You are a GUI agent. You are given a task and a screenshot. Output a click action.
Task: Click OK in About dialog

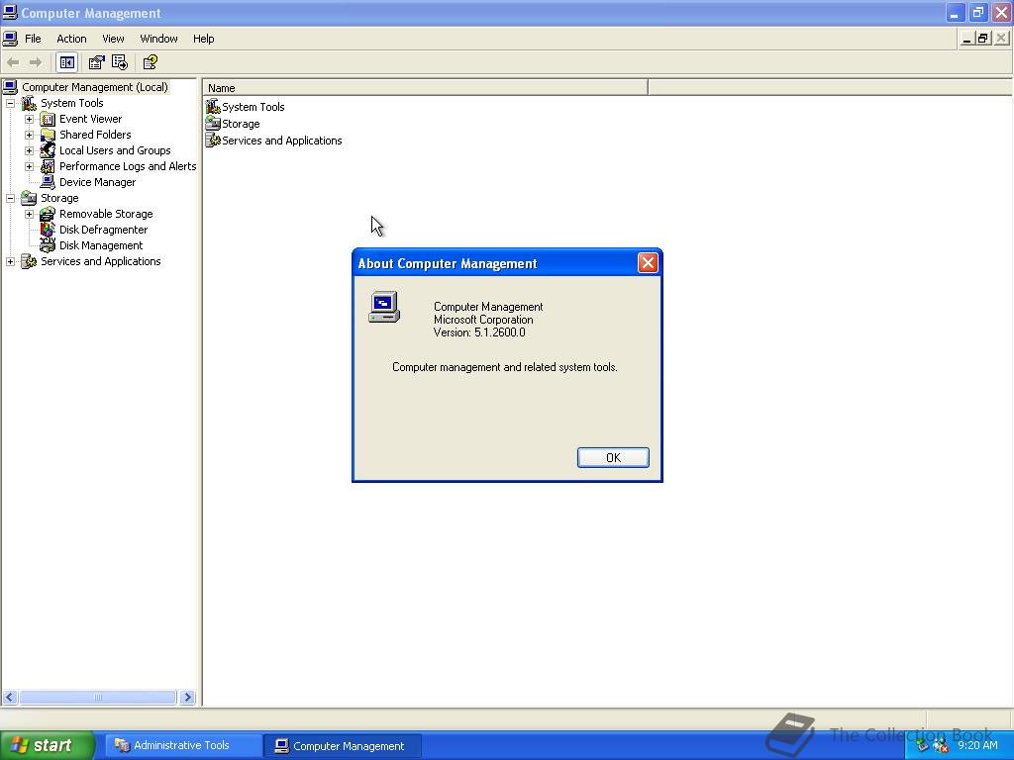click(x=613, y=457)
